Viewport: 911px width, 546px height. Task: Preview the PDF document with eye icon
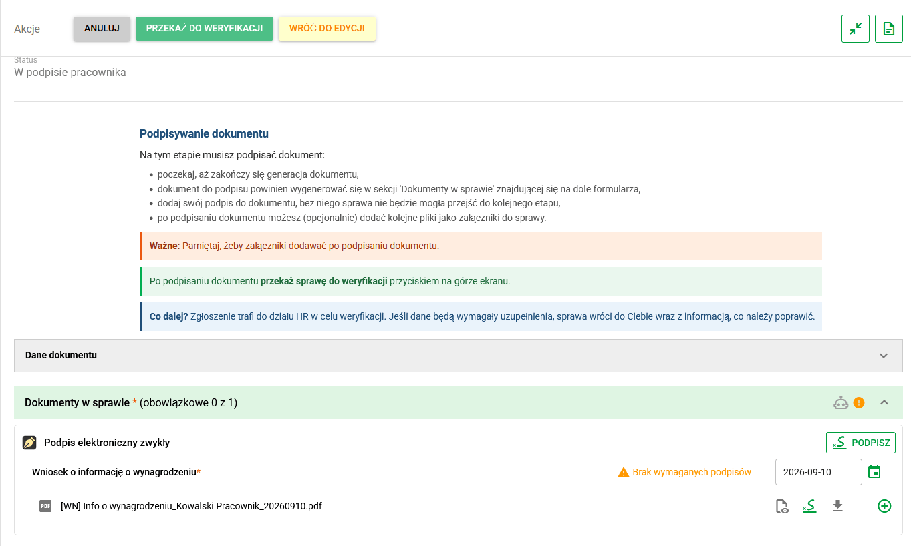[x=782, y=507]
